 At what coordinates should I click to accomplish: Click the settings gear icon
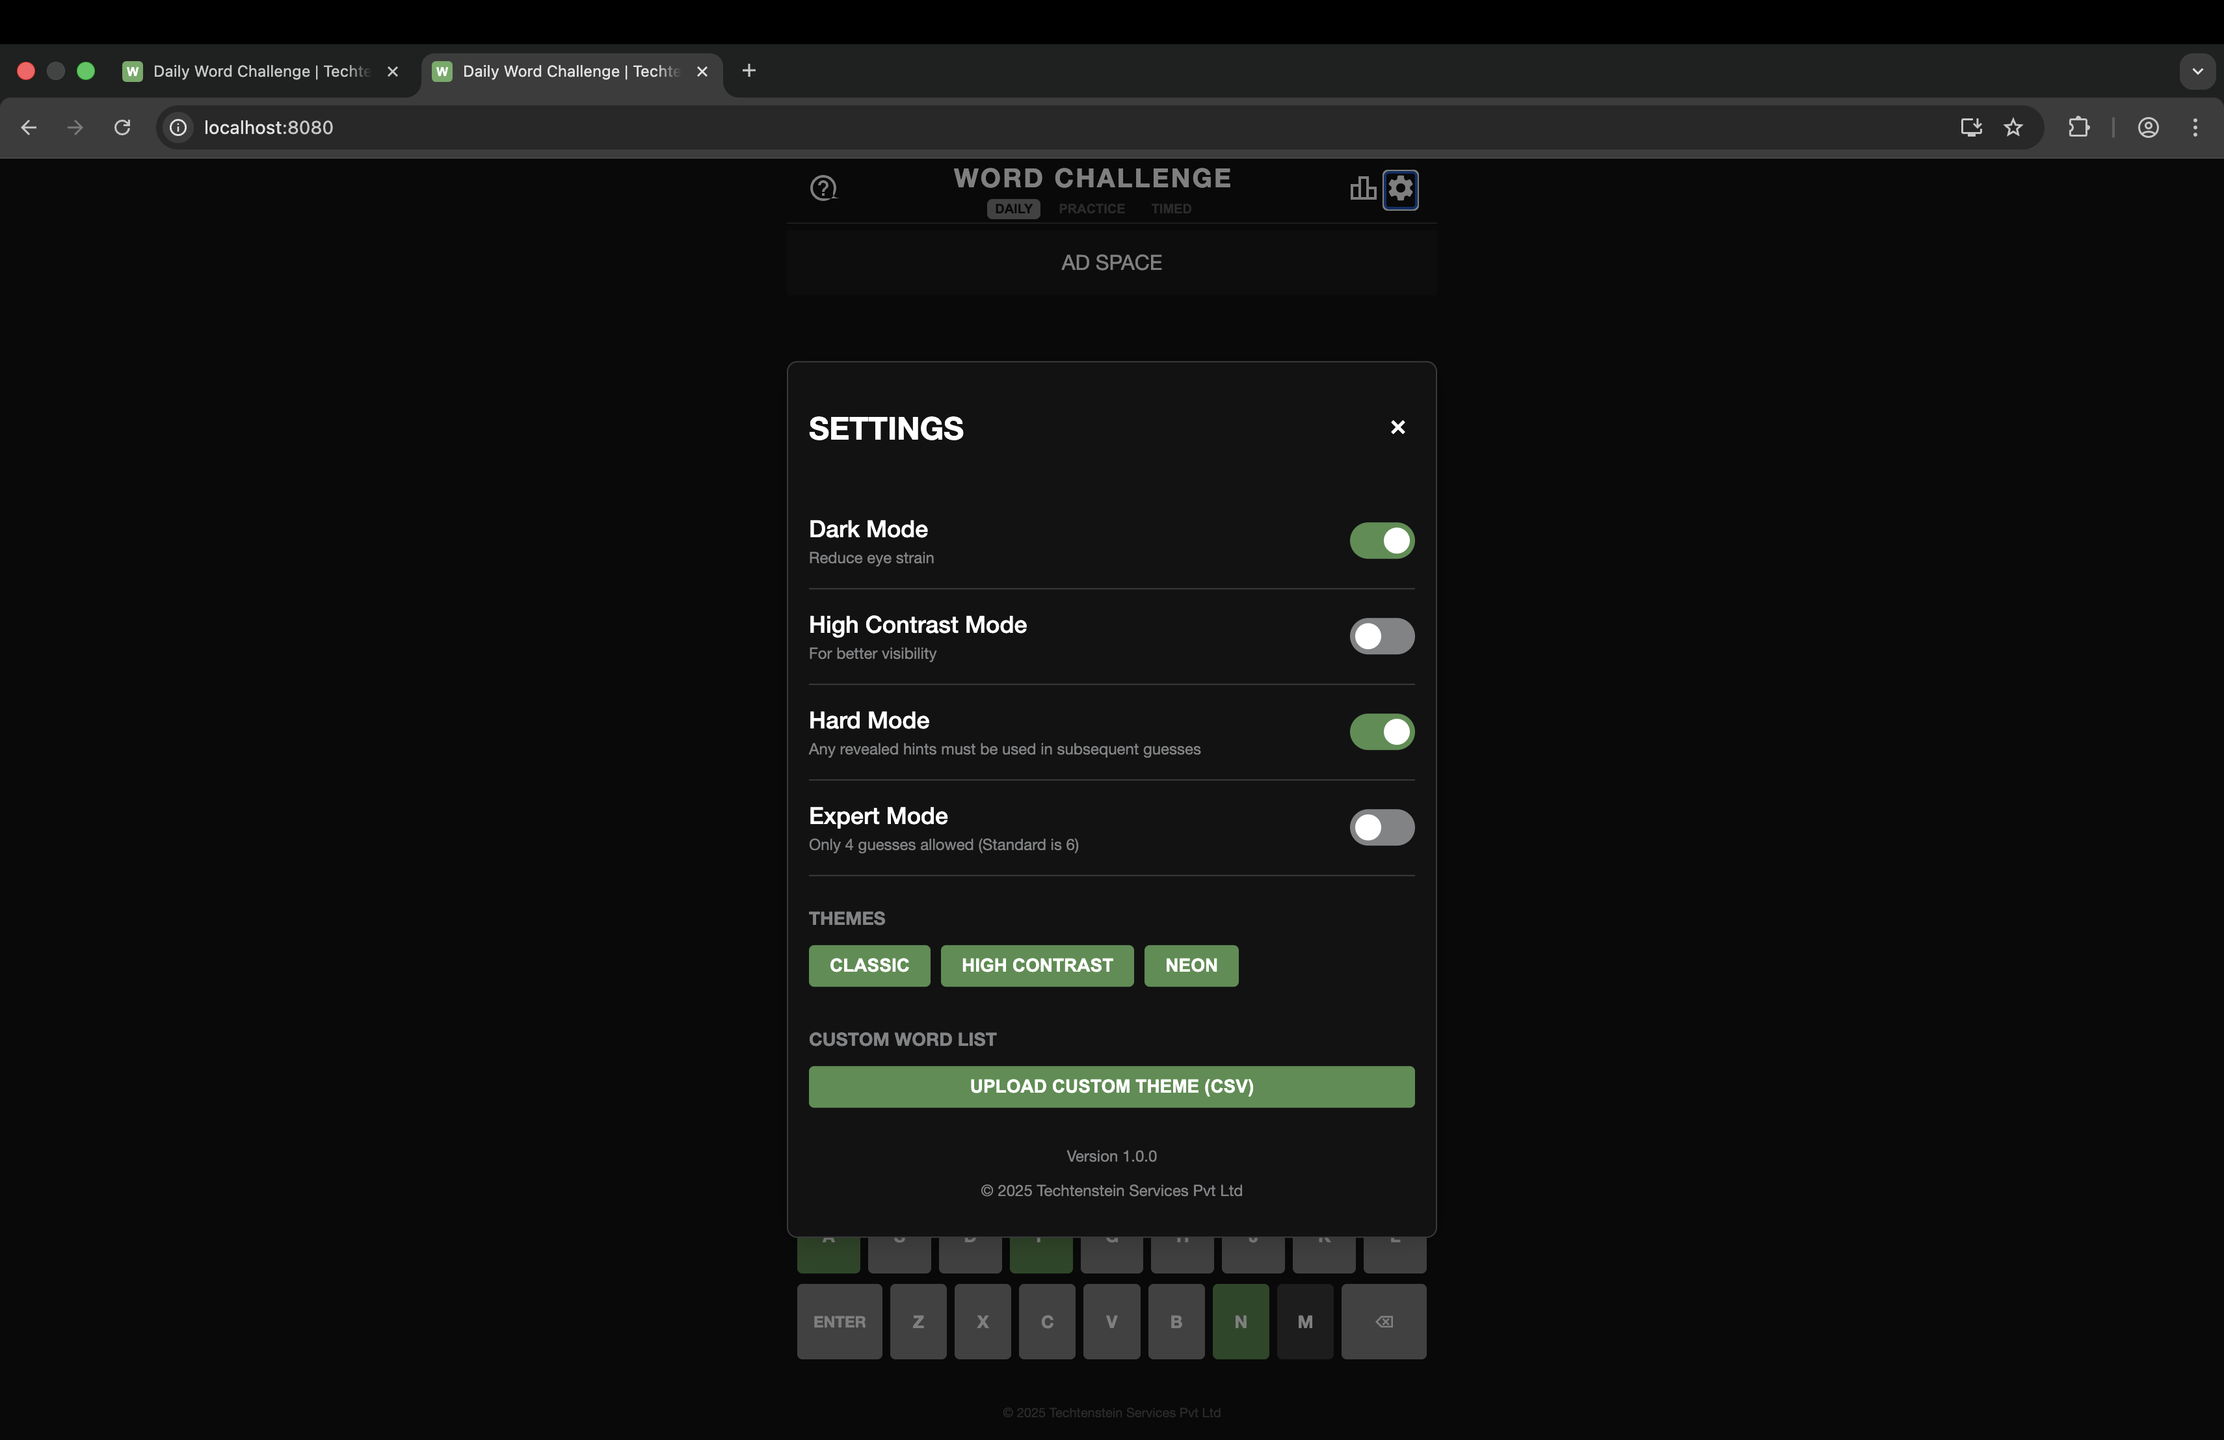point(1400,190)
